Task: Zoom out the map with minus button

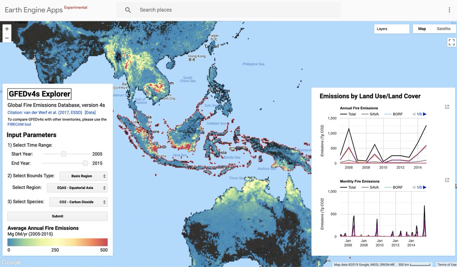Action: click(7, 38)
